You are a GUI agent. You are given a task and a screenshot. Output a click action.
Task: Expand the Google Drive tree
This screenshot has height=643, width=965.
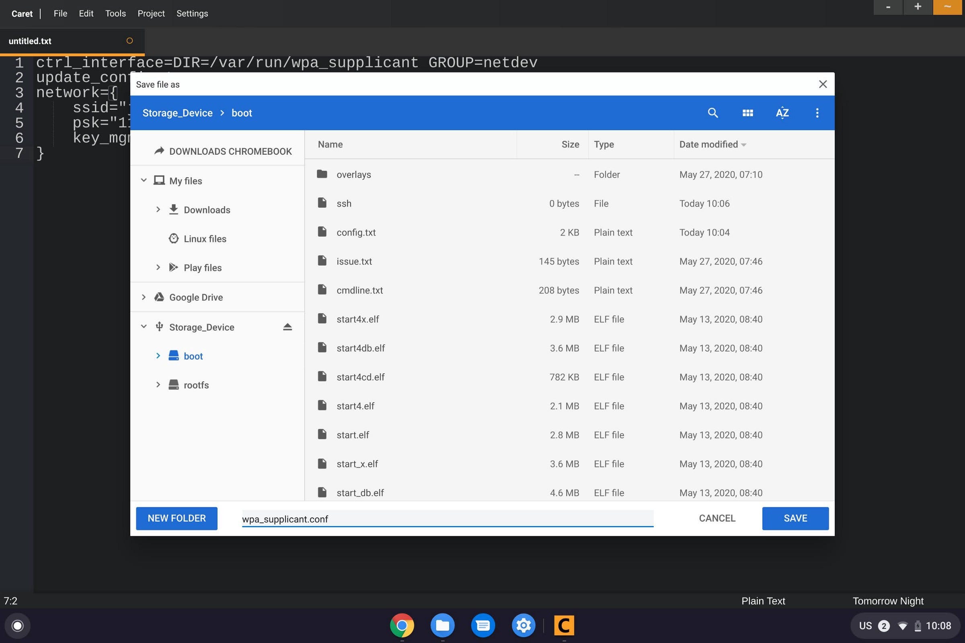[144, 297]
